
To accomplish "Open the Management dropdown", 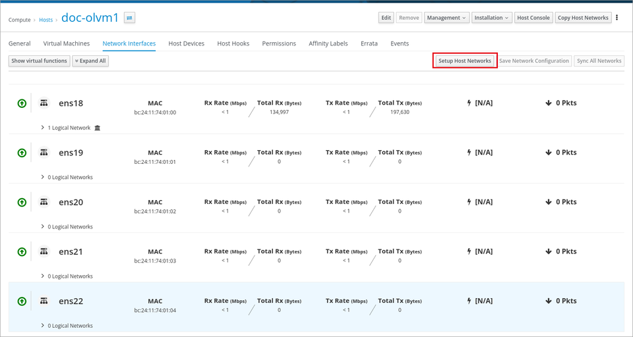I will pos(446,18).
